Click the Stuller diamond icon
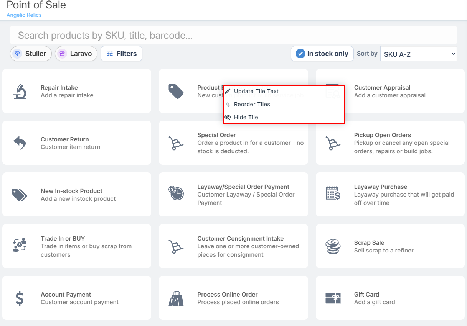This screenshot has height=326, width=467. click(x=17, y=54)
